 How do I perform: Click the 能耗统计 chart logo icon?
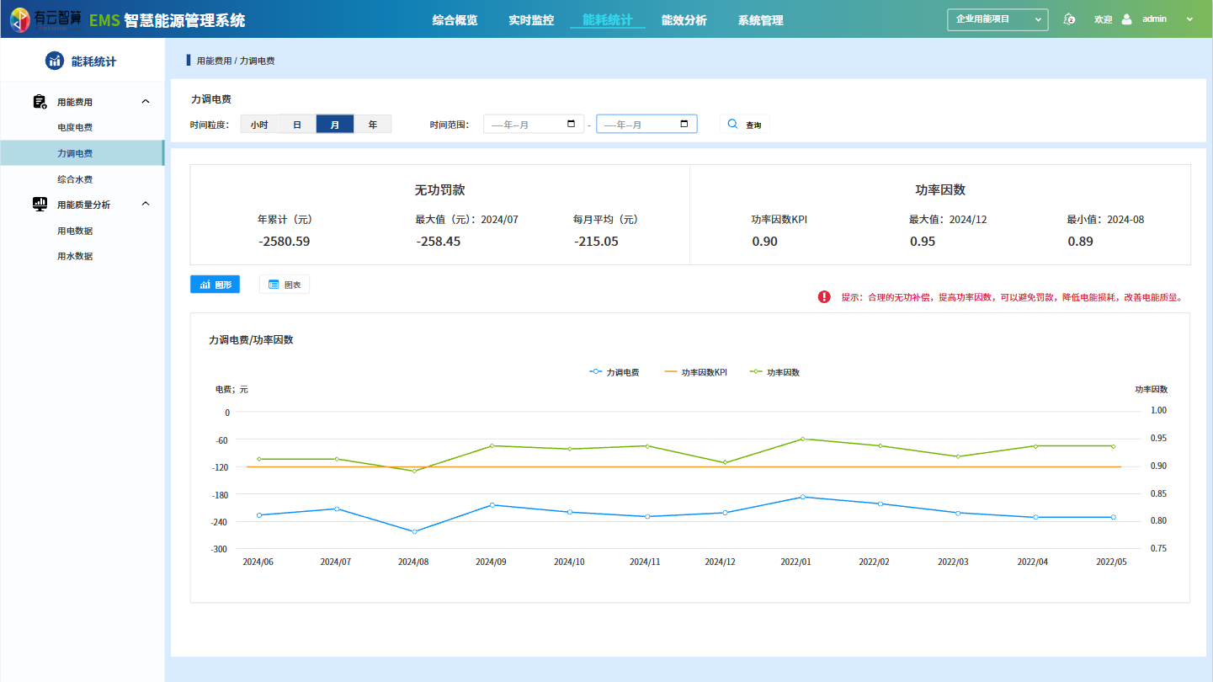pyautogui.click(x=55, y=61)
